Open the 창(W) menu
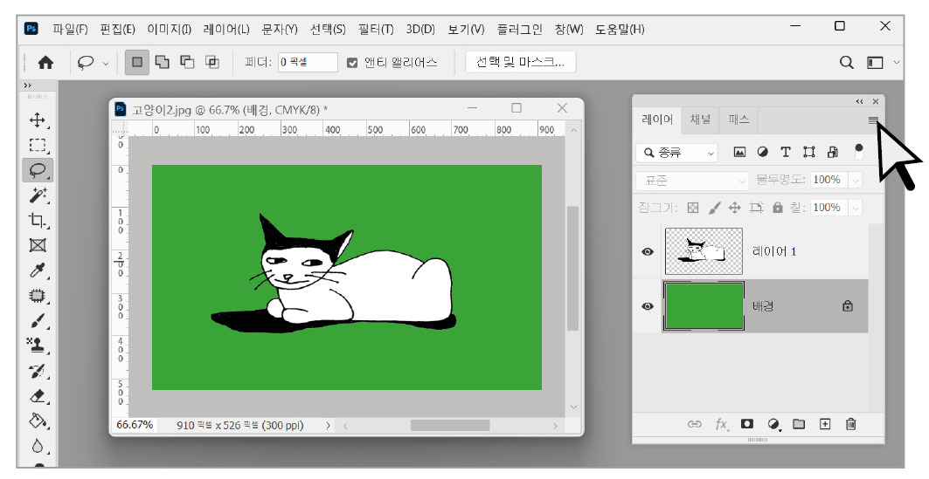The width and height of the screenshot is (929, 479). 569,29
